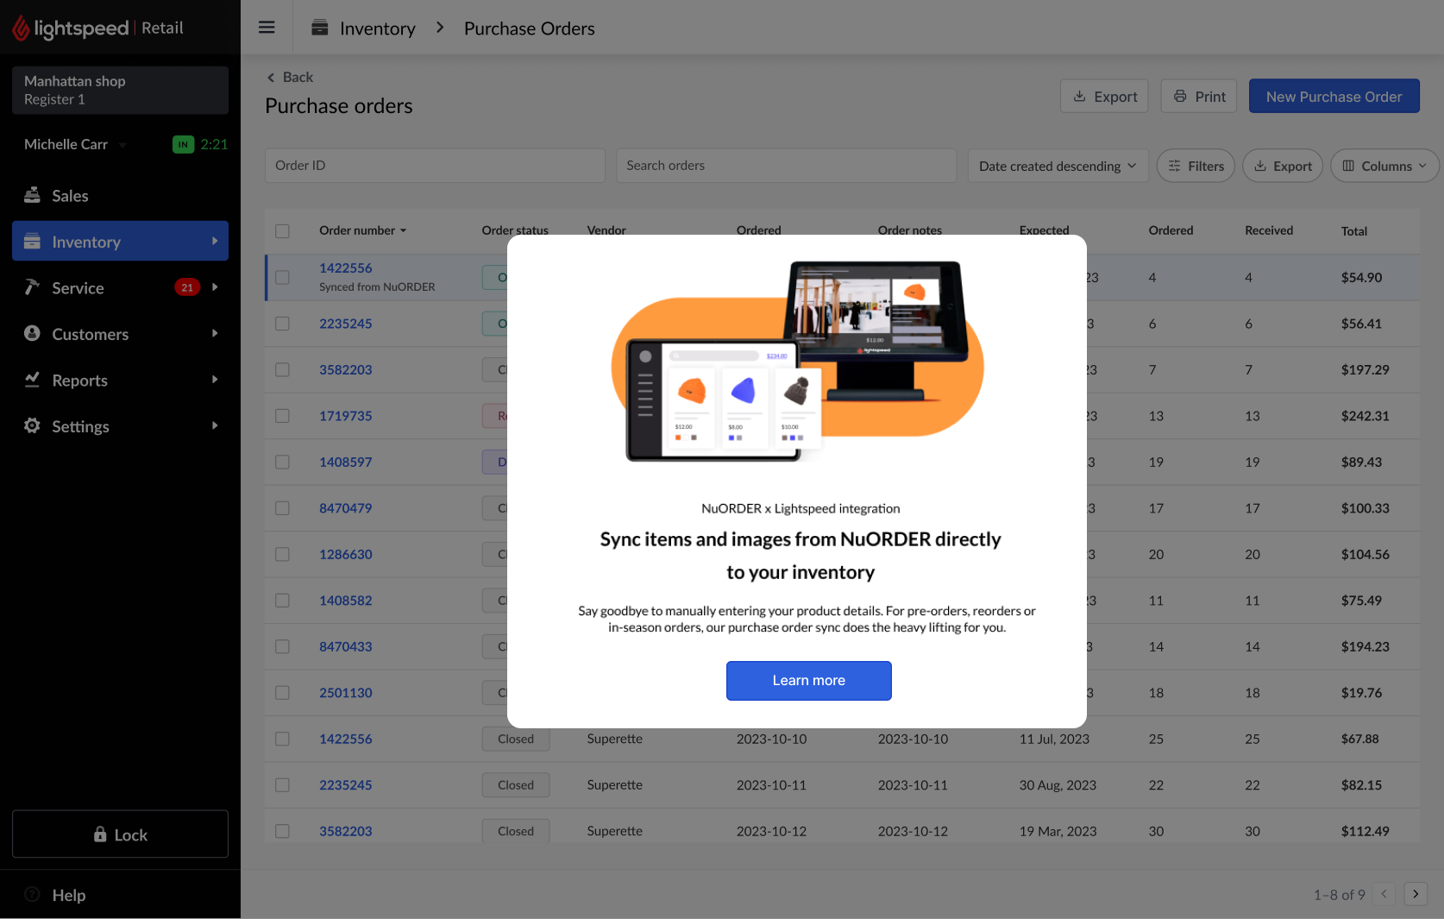This screenshot has width=1444, height=919.
Task: Check the box for order 8470433
Action: point(282,646)
